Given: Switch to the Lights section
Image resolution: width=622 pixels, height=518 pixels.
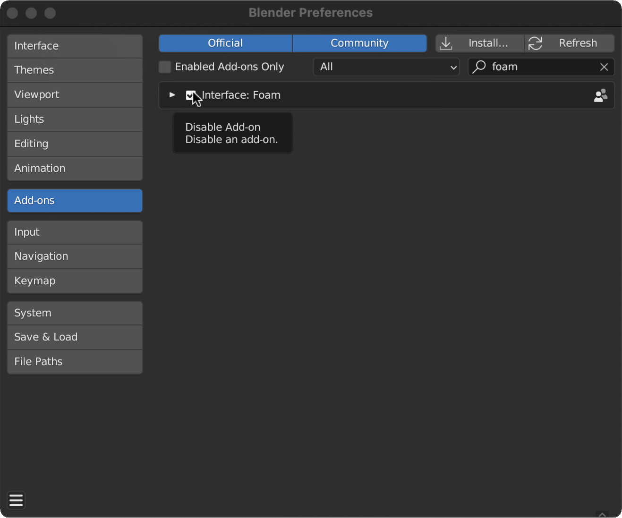Looking at the screenshot, I should [x=75, y=119].
